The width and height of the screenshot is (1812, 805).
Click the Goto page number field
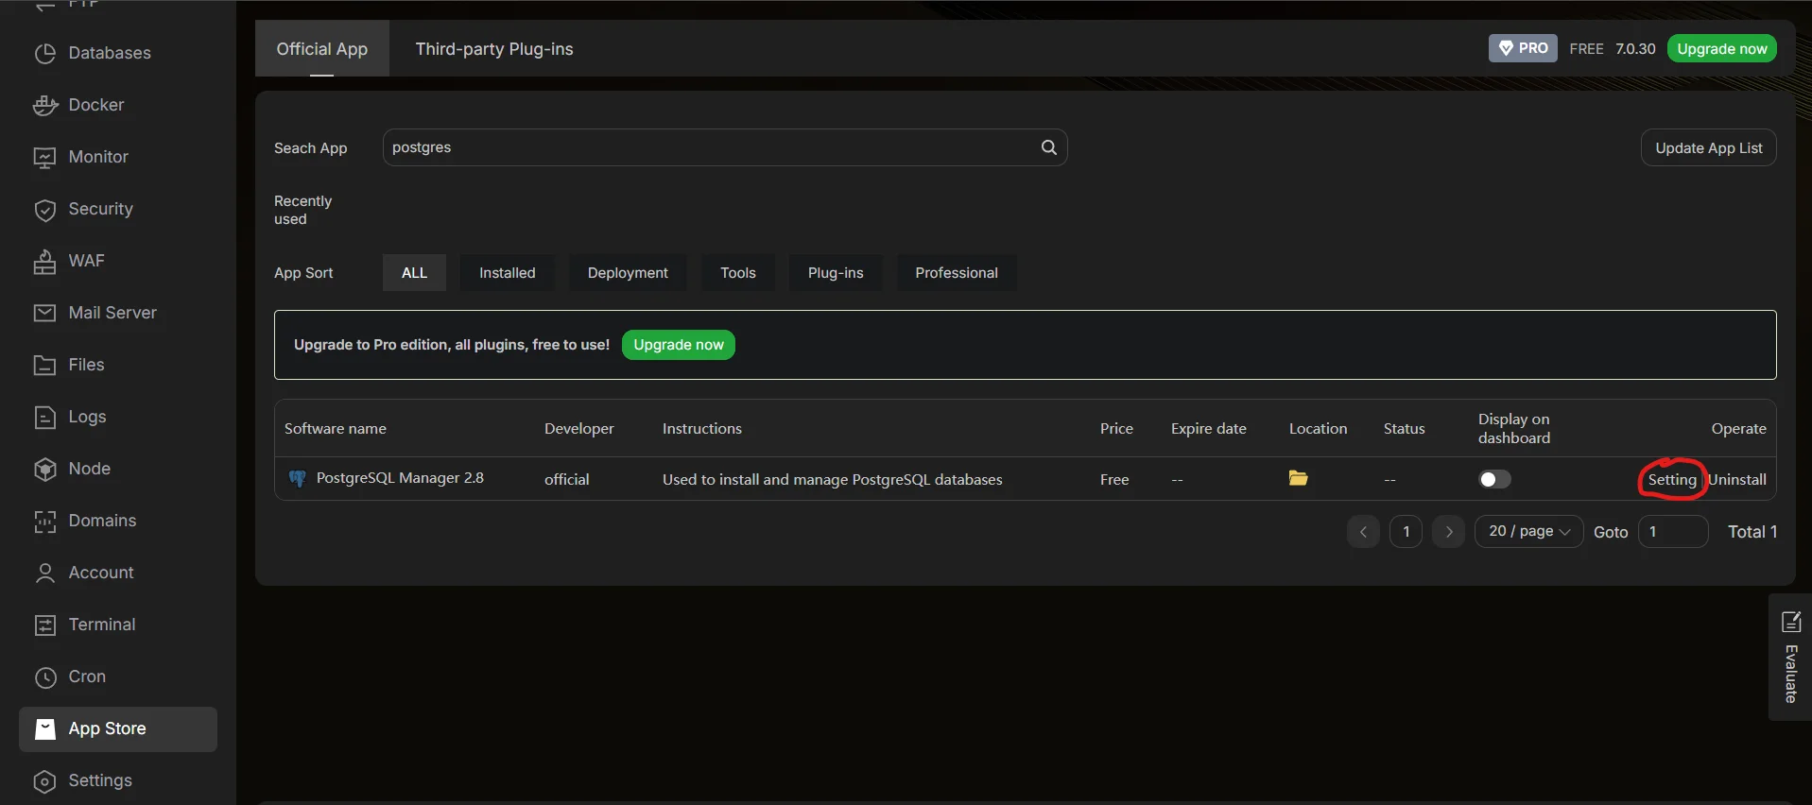[1672, 532]
